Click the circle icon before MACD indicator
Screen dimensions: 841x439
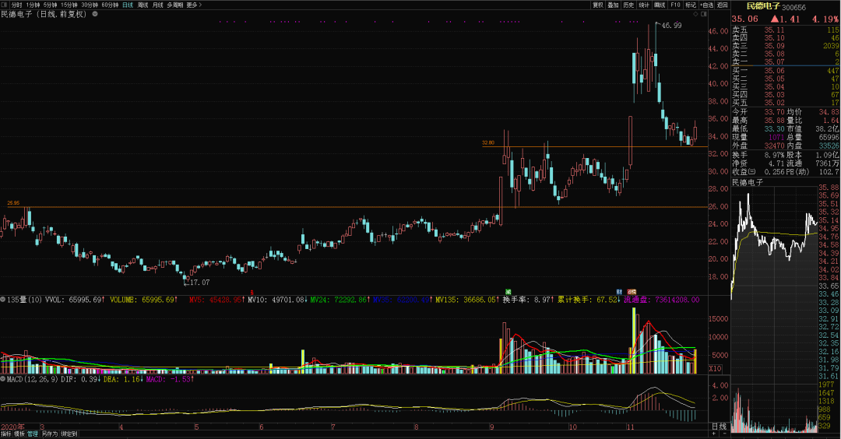(x=3, y=379)
